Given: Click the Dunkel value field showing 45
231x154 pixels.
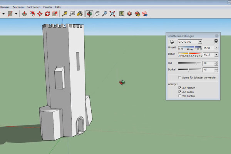Looking at the screenshot, I should coord(208,70).
